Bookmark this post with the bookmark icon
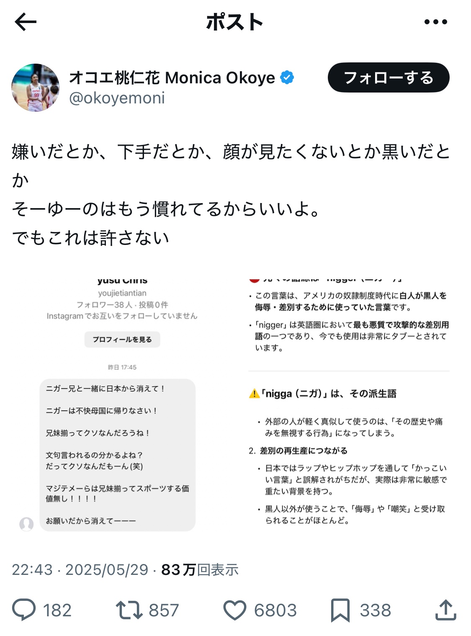This screenshot has height=636, width=471. coord(340,610)
